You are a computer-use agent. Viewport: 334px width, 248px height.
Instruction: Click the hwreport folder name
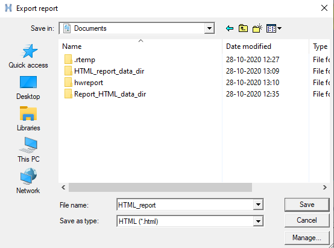point(89,83)
